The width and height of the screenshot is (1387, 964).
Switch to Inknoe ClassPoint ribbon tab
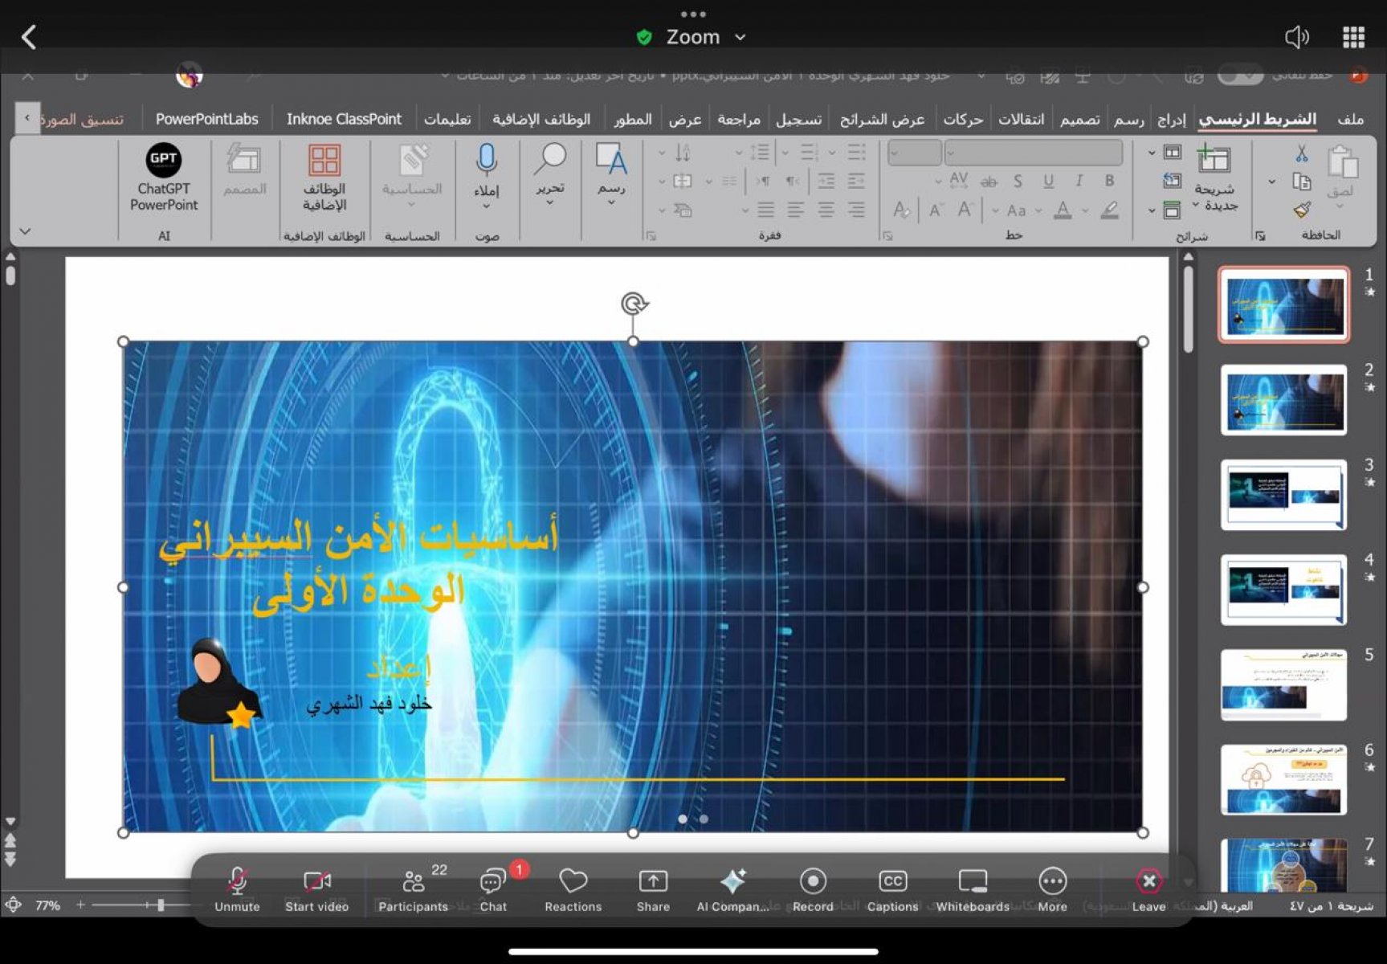pos(344,119)
